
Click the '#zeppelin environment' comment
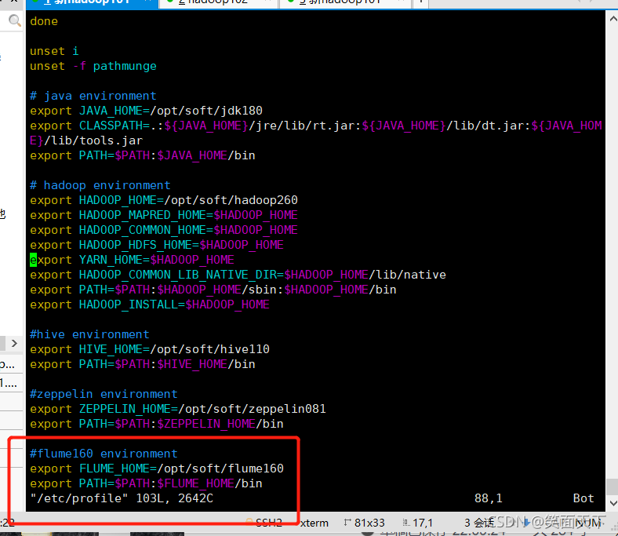point(104,394)
